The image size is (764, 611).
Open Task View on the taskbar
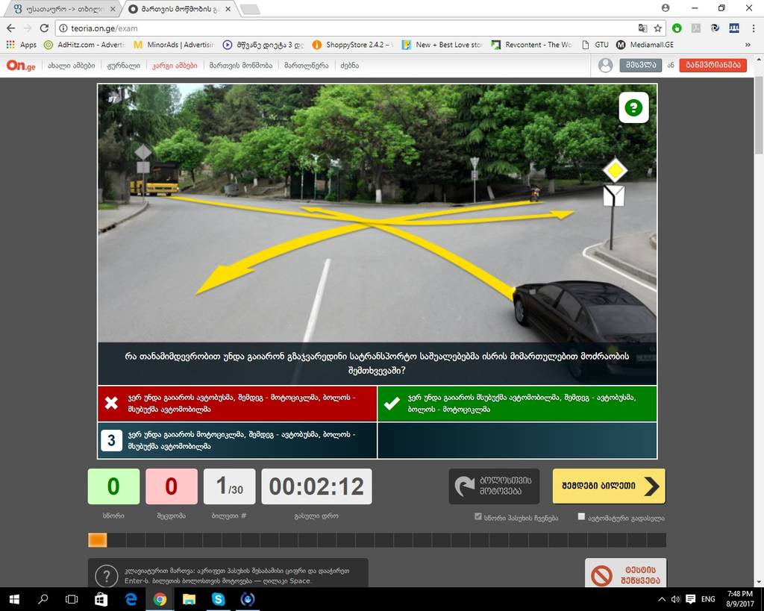(x=72, y=599)
